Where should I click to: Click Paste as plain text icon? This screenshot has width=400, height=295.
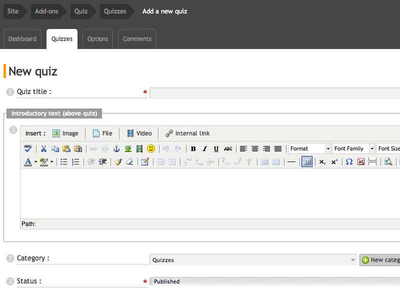[x=78, y=148]
